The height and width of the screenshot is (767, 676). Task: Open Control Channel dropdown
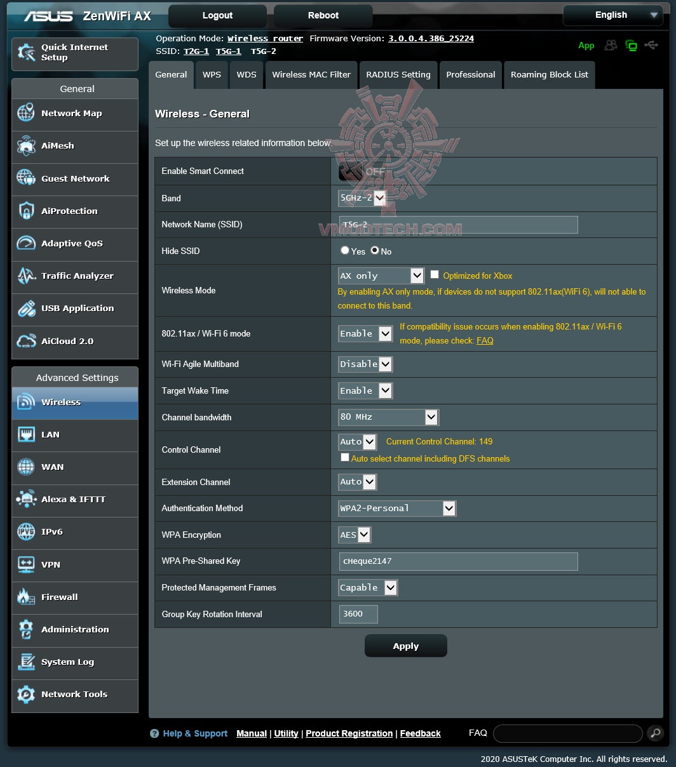358,441
